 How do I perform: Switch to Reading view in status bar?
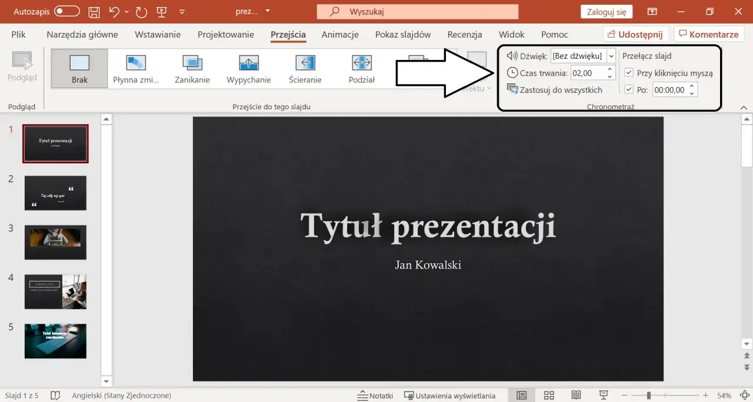[x=576, y=395]
